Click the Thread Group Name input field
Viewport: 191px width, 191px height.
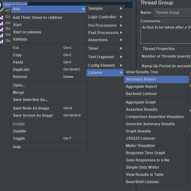pyautogui.click(x=172, y=13)
